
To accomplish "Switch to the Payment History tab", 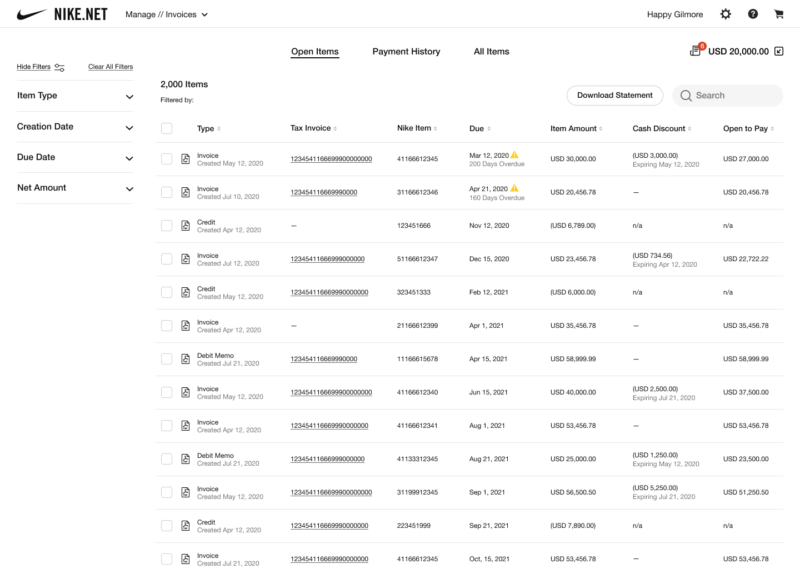I will point(406,52).
